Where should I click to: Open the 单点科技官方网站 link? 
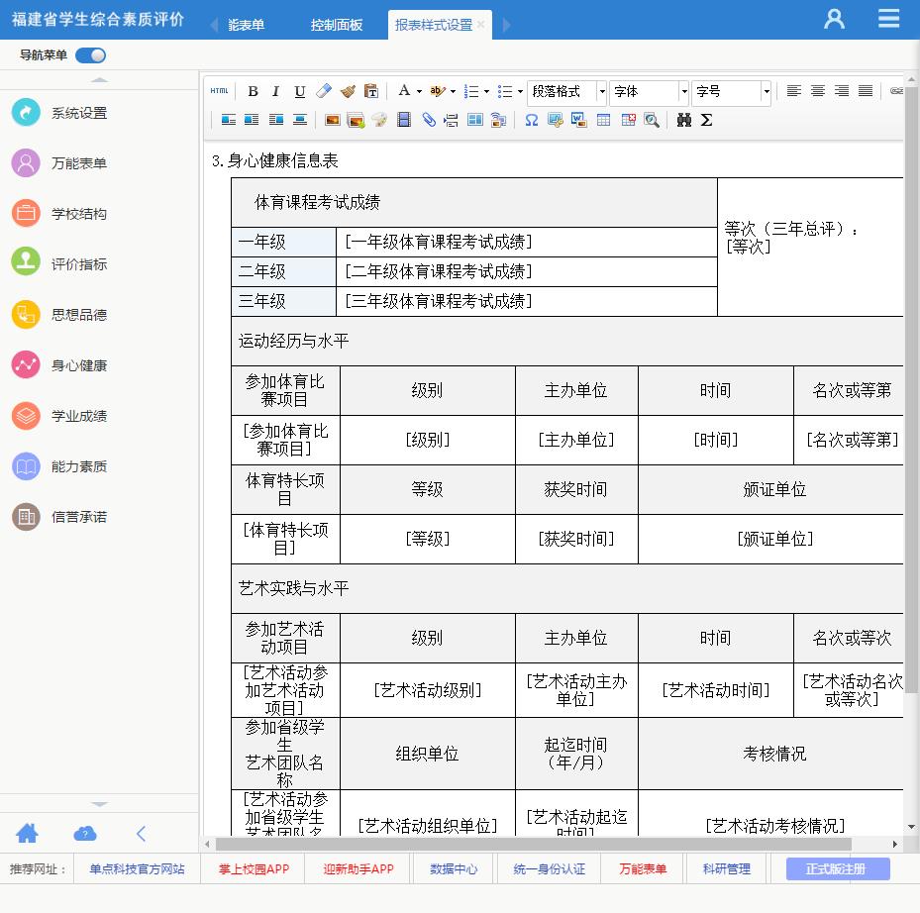tap(137, 868)
